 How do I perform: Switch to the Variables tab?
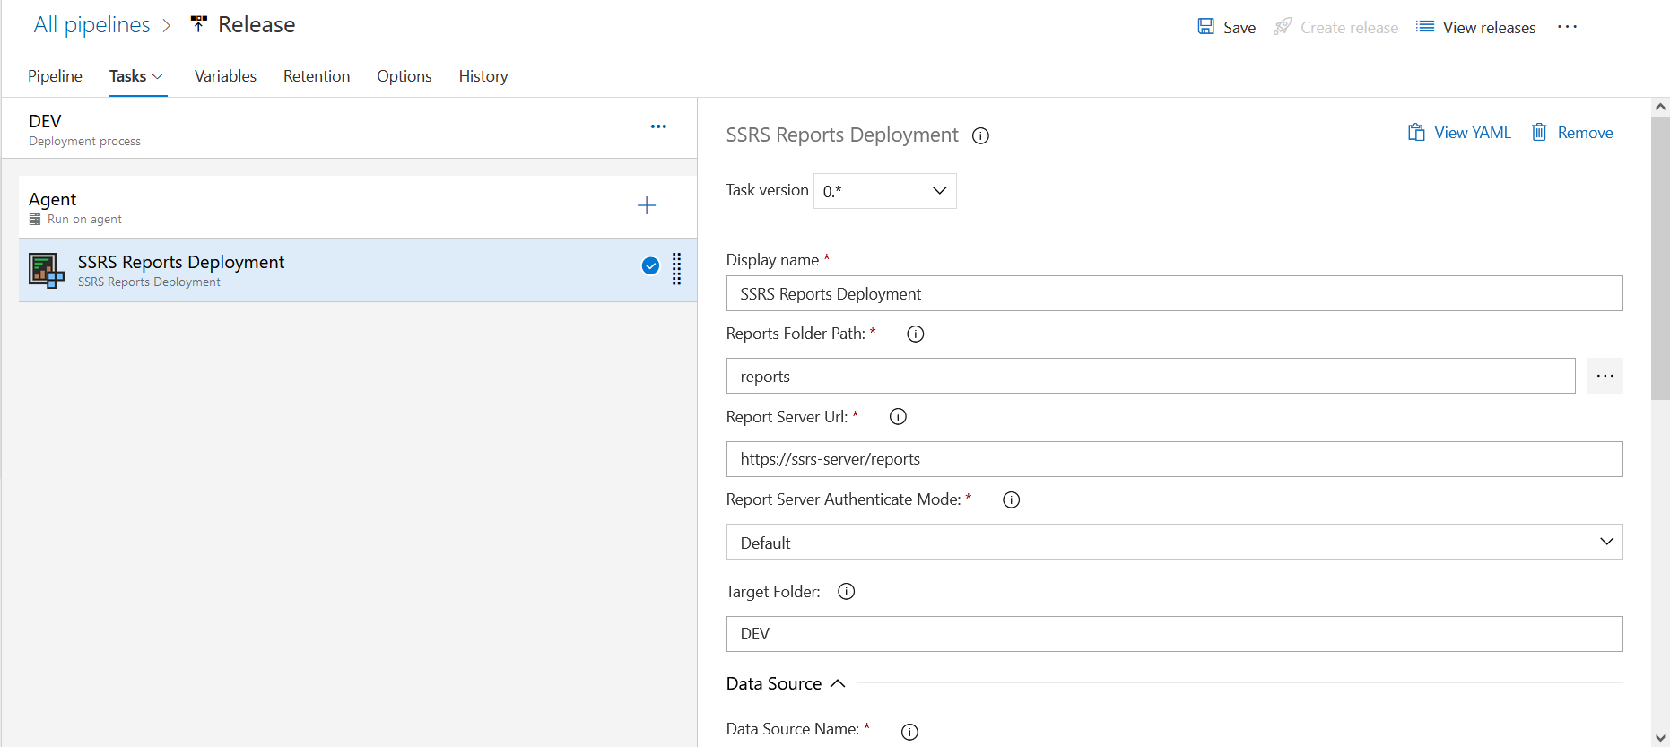[225, 76]
